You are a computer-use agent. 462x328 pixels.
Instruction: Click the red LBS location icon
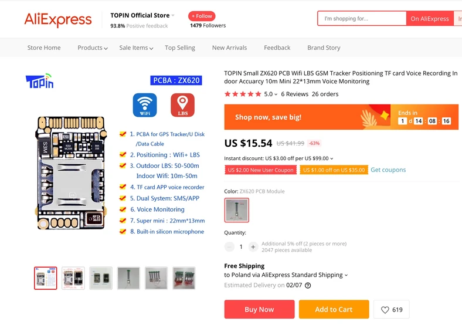pyautogui.click(x=183, y=105)
